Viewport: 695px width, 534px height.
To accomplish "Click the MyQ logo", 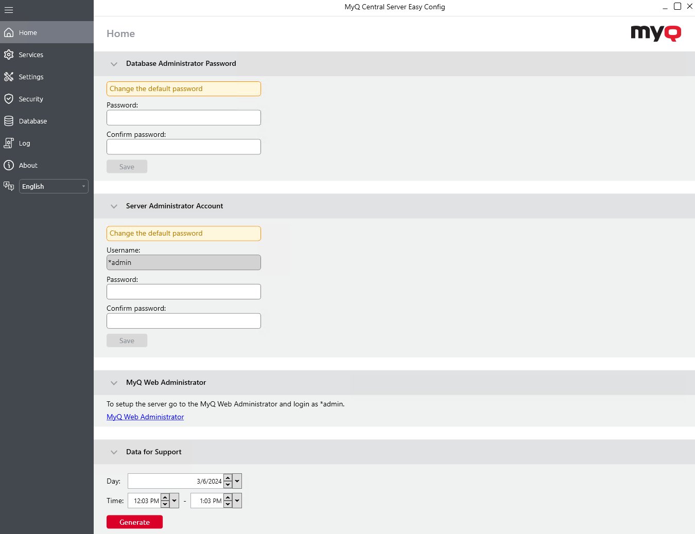I will coord(655,33).
